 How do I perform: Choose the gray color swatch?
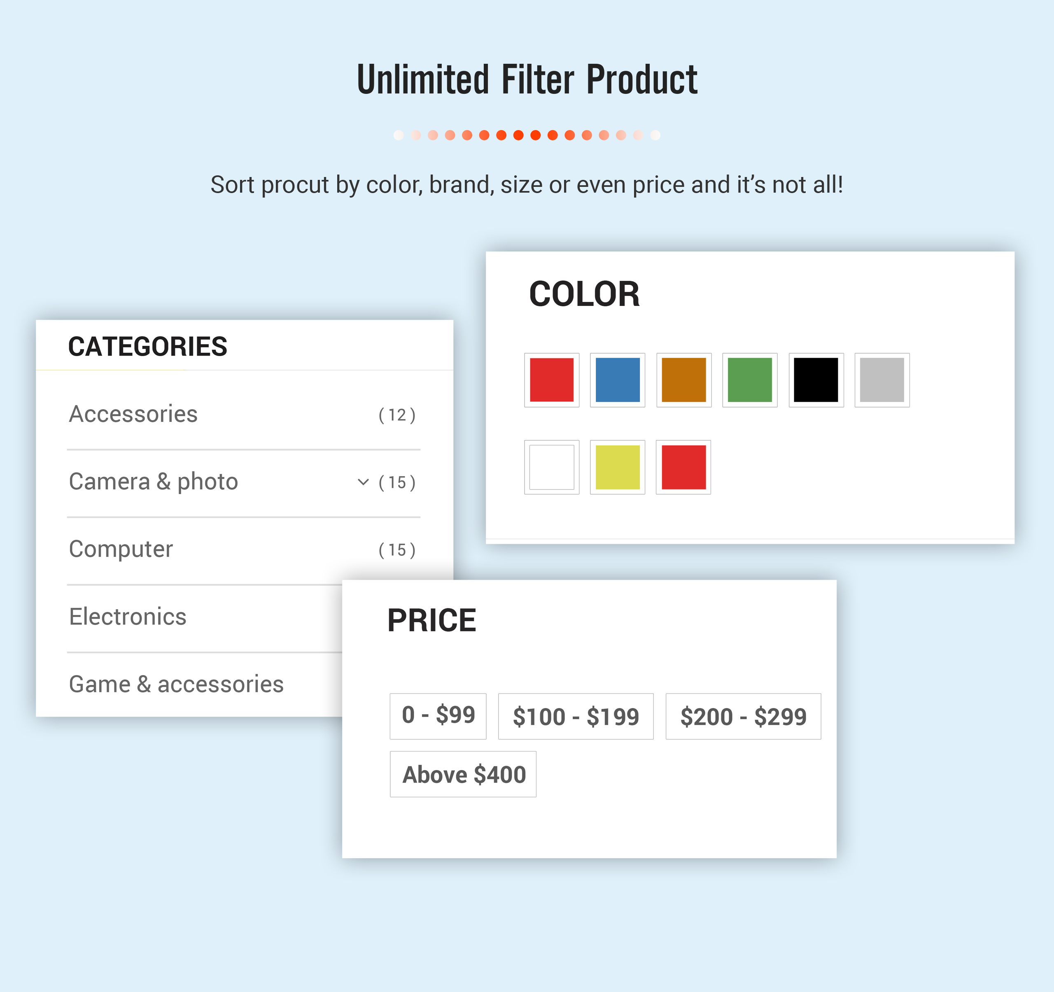882,380
